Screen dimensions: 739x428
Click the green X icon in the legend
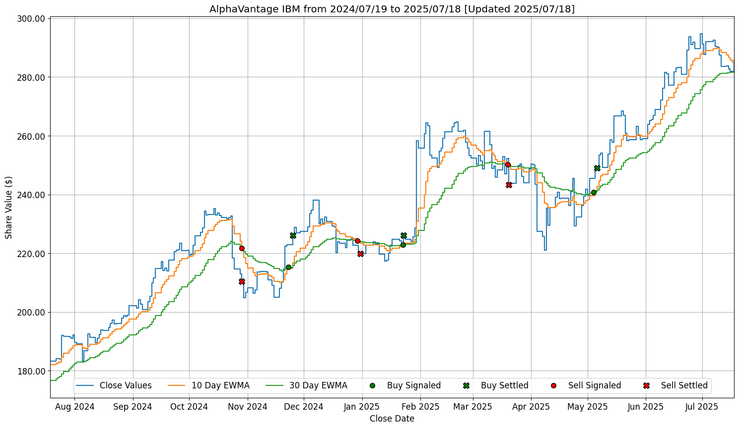tap(466, 385)
